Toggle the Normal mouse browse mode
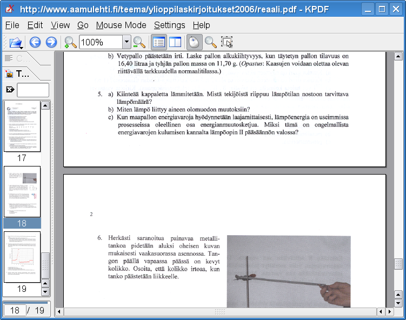 tap(194, 42)
